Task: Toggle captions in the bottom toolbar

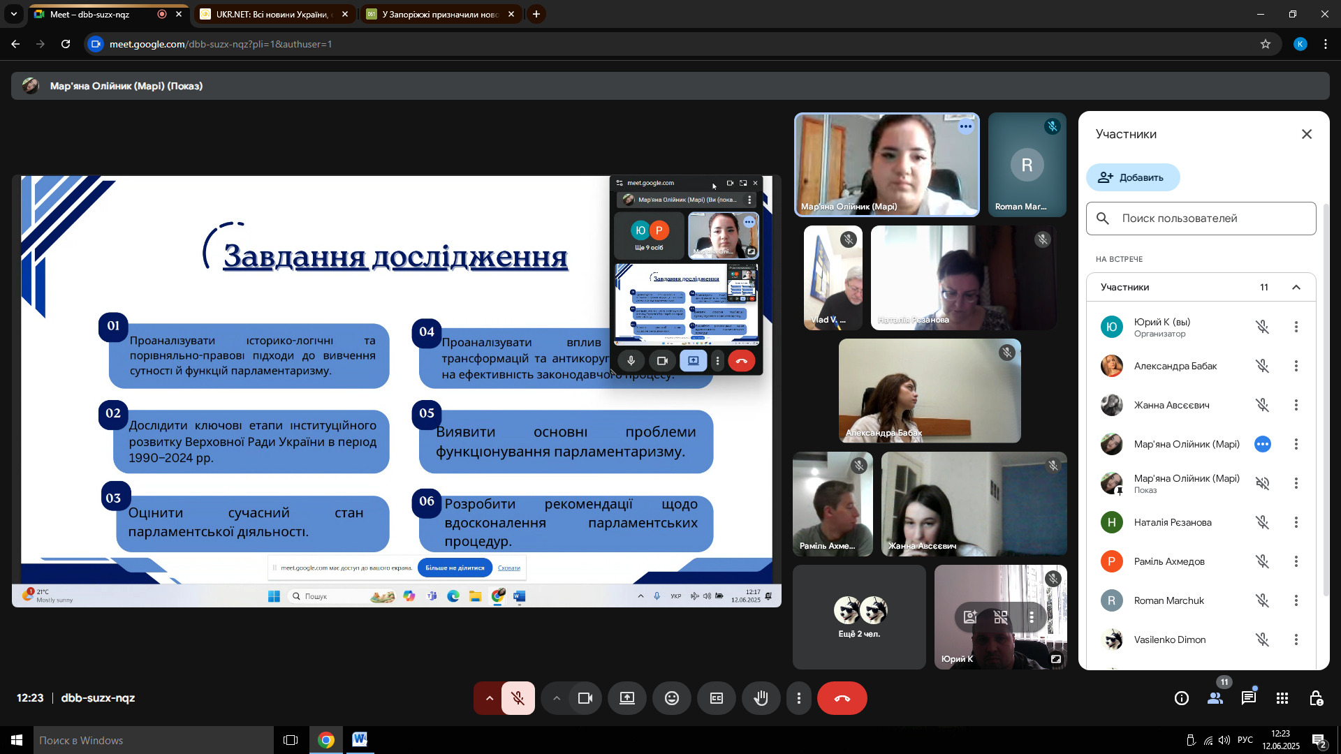Action: click(717, 698)
